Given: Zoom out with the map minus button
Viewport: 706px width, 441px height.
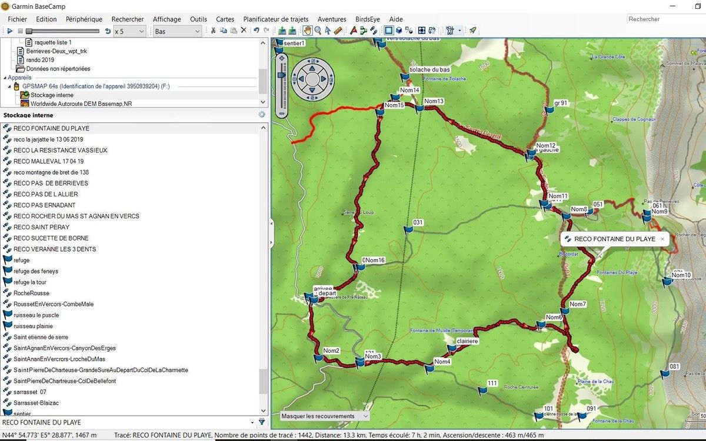Looking at the screenshot, I should pyautogui.click(x=281, y=112).
